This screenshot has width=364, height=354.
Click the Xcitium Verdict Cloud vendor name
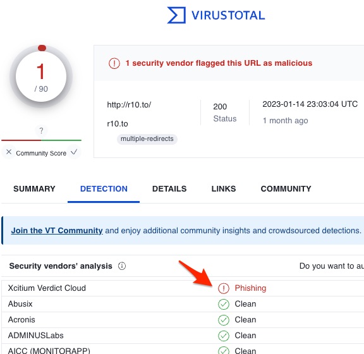[x=47, y=288]
